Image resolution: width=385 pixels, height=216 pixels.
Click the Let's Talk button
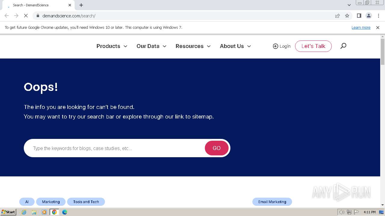tap(313, 46)
